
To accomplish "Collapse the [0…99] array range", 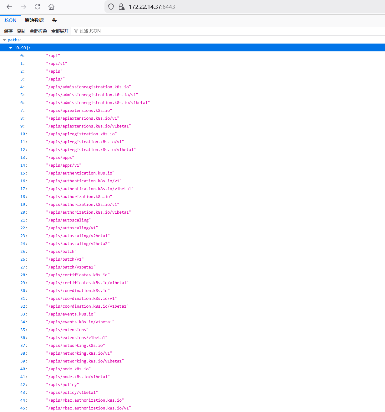I will [x=11, y=48].
